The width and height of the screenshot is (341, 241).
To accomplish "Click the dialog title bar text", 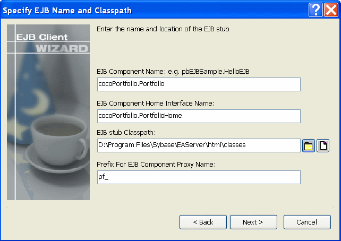I will click(x=67, y=10).
